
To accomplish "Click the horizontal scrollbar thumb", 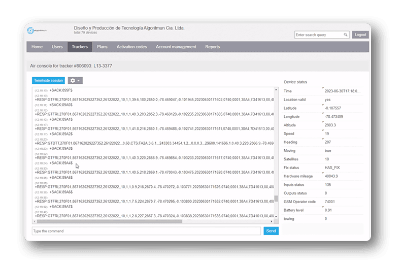I will (110, 221).
